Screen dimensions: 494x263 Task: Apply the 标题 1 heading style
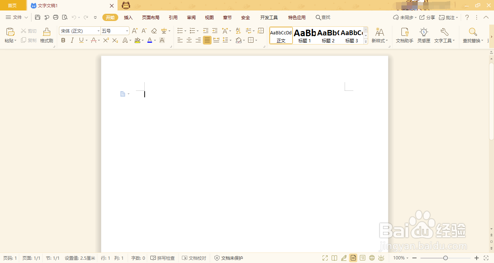305,35
